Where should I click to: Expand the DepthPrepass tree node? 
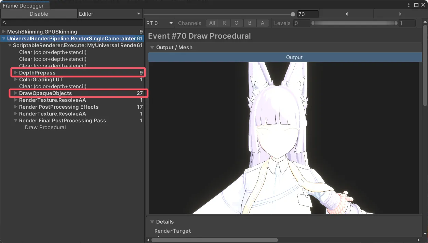click(x=16, y=72)
